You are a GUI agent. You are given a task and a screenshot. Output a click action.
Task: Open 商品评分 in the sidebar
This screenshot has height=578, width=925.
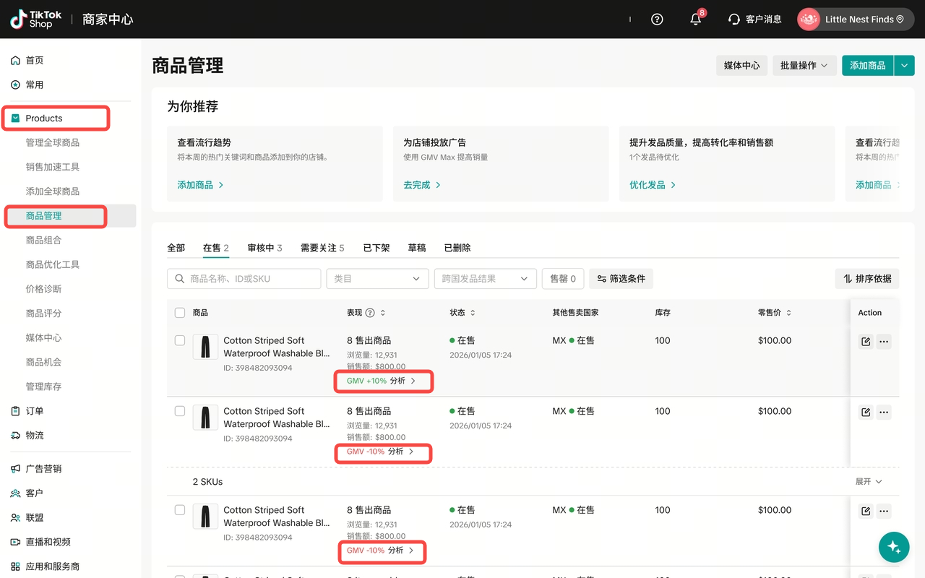[x=43, y=314]
